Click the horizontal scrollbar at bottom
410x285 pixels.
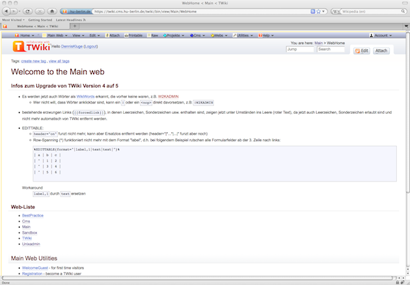(197, 278)
